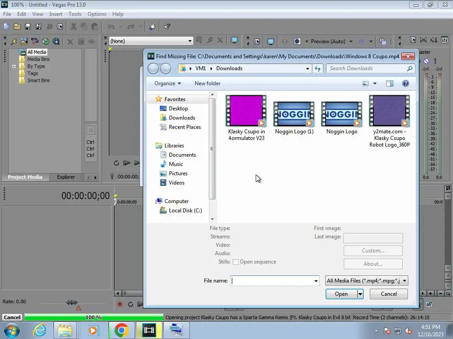Screen dimensions: 453x339
Task: Click the Dim Output speaker icon
Action: point(434,40)
